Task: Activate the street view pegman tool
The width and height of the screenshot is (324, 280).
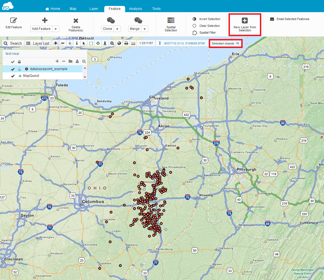Action: [x=105, y=43]
